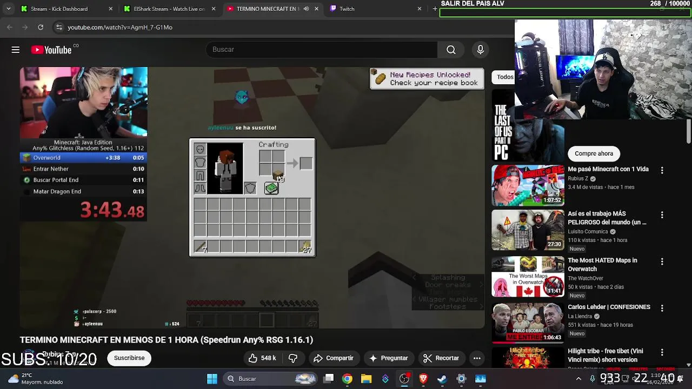This screenshot has height=389, width=692.
Task: Reload the page in the browser
Action: click(41, 27)
